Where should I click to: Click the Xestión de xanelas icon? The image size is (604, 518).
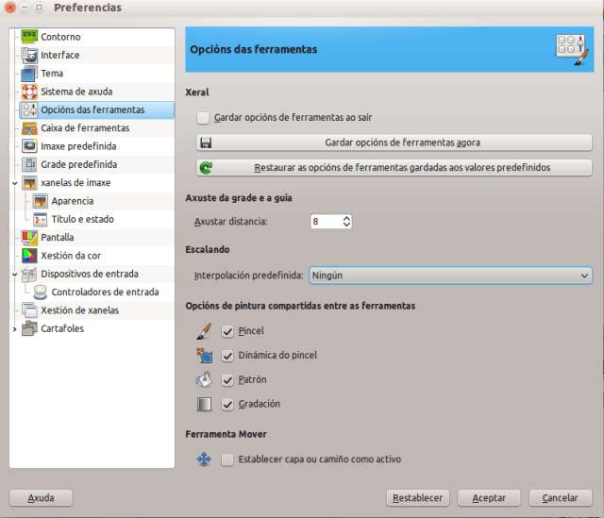coord(29,310)
